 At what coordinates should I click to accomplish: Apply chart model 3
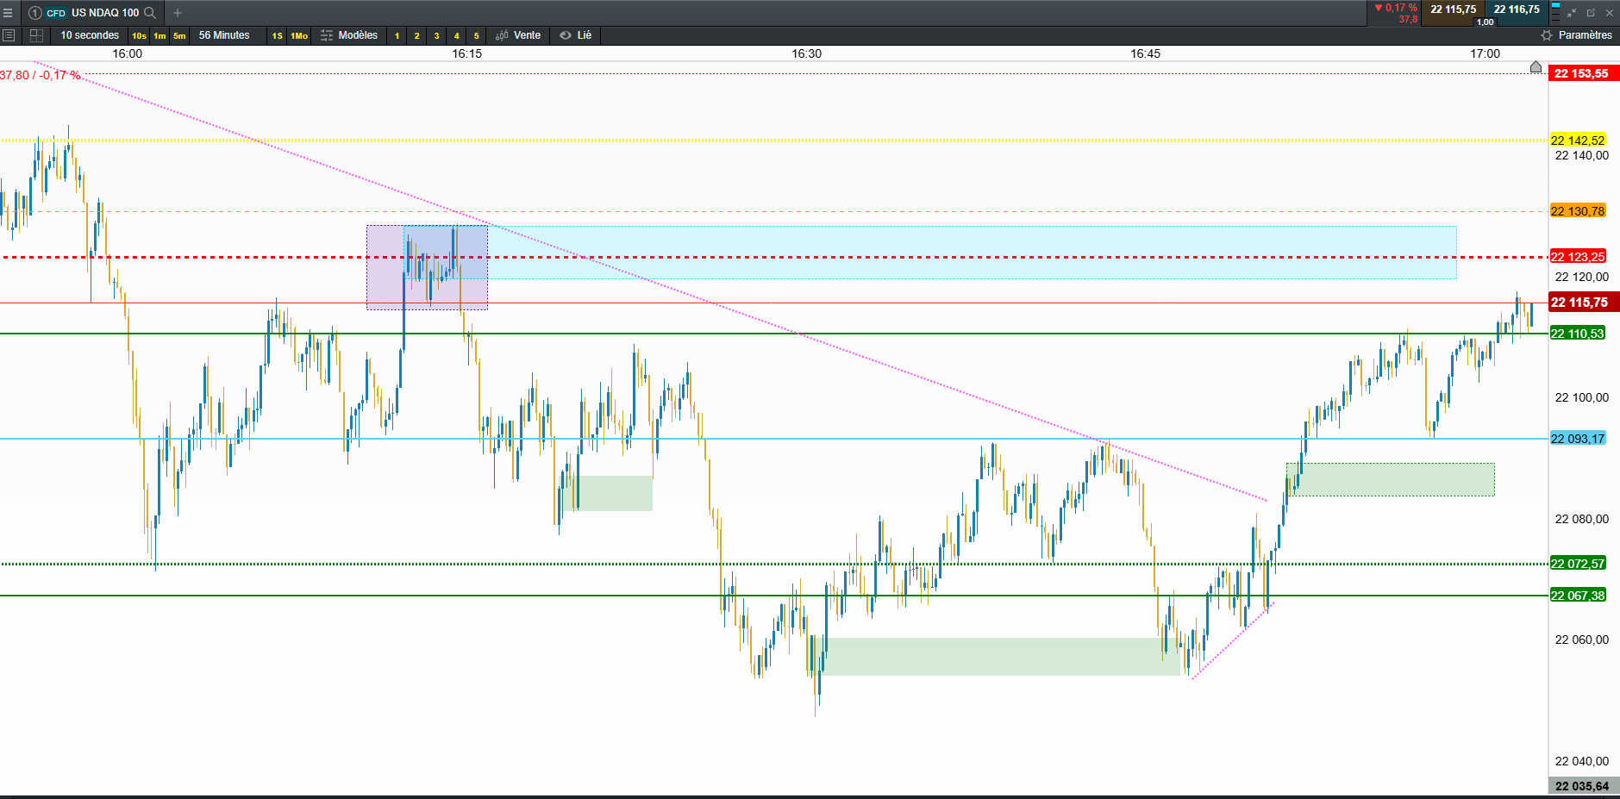[436, 35]
